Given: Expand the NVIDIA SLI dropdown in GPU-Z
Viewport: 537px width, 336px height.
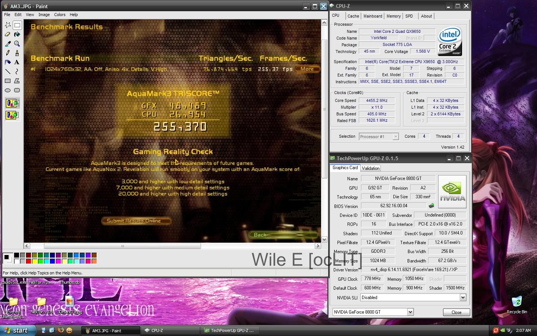Looking at the screenshot, I should (463, 298).
